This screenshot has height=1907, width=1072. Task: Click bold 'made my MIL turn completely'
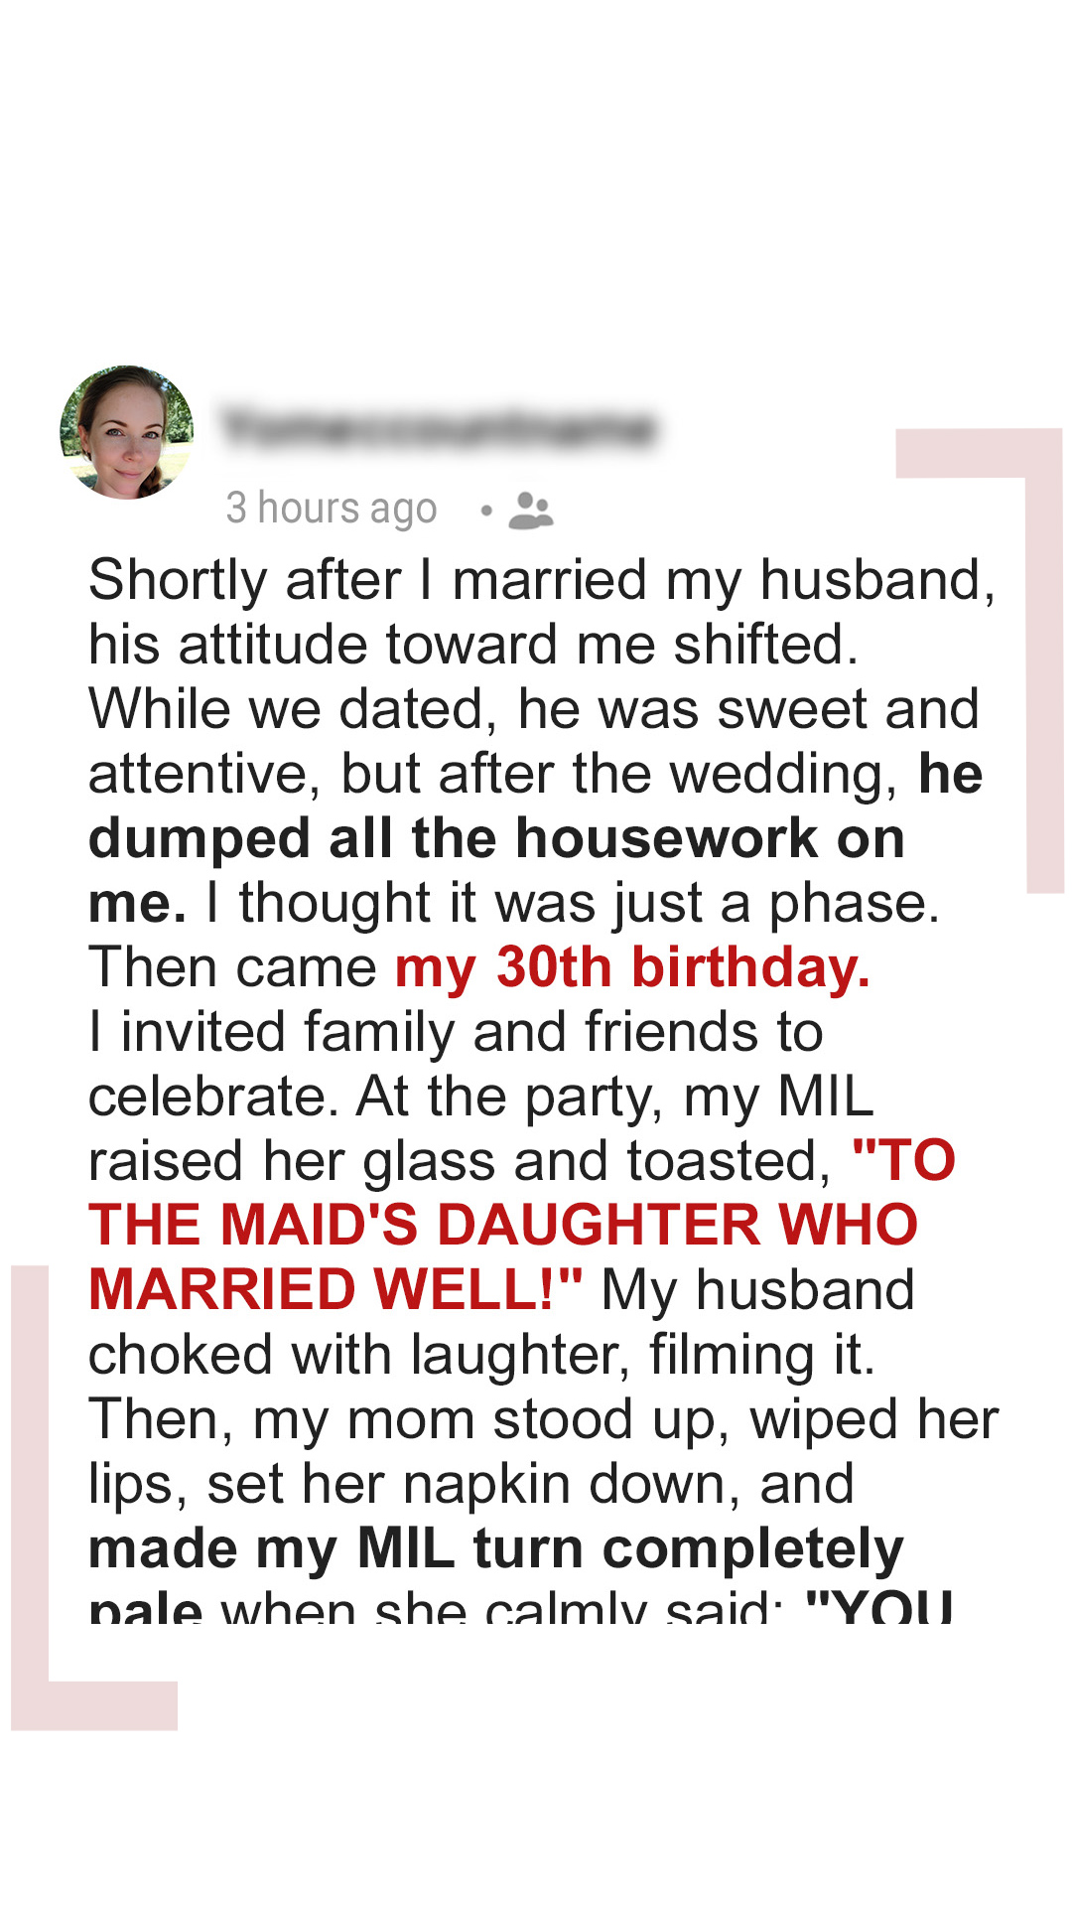pos(496,1548)
